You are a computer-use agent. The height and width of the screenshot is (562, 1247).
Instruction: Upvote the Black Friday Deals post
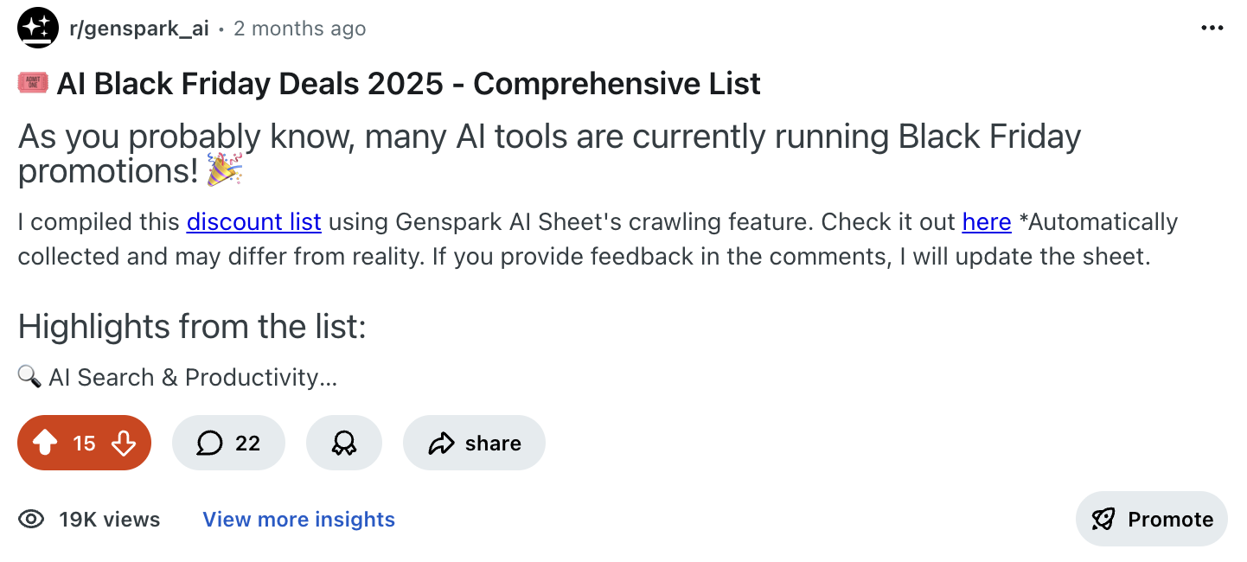click(45, 444)
